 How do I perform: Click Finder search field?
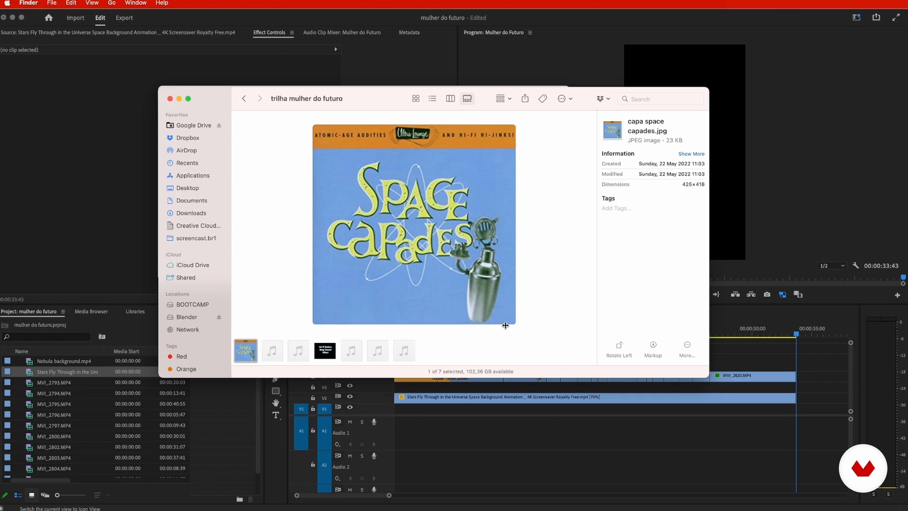point(661,99)
